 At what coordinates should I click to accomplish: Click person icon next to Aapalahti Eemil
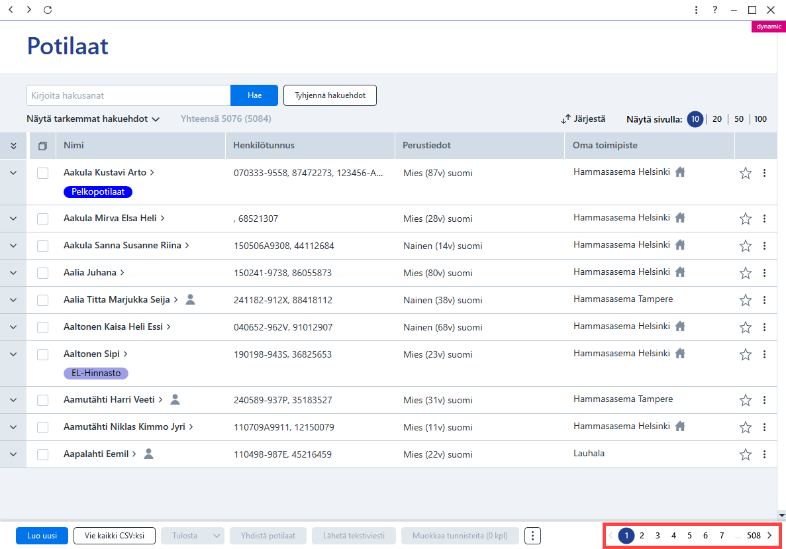(148, 453)
